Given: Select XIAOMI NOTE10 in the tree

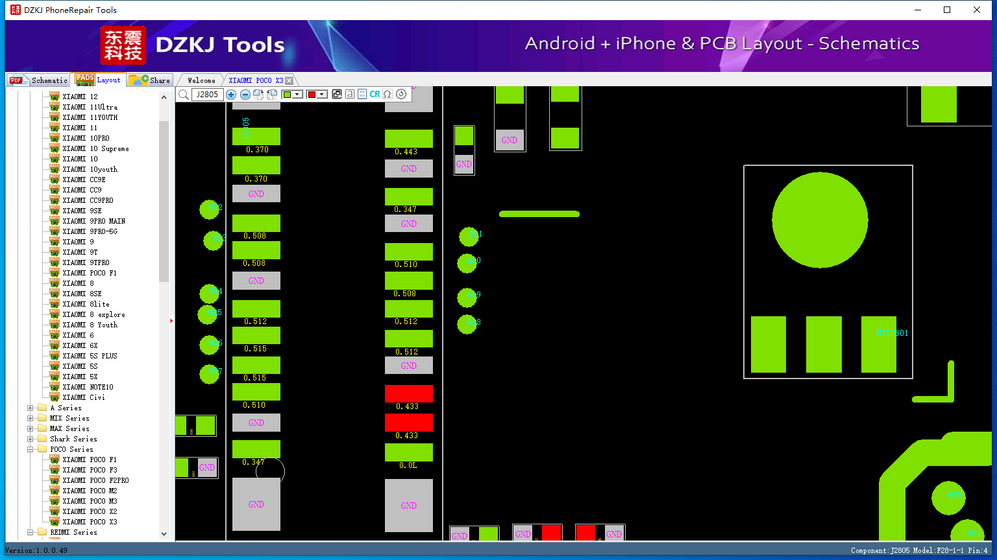Looking at the screenshot, I should click(88, 387).
